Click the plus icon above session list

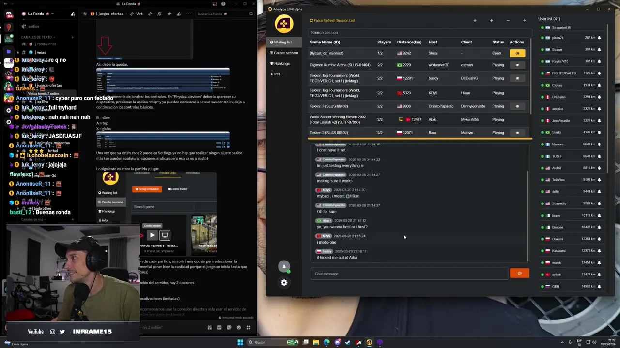[x=524, y=20]
